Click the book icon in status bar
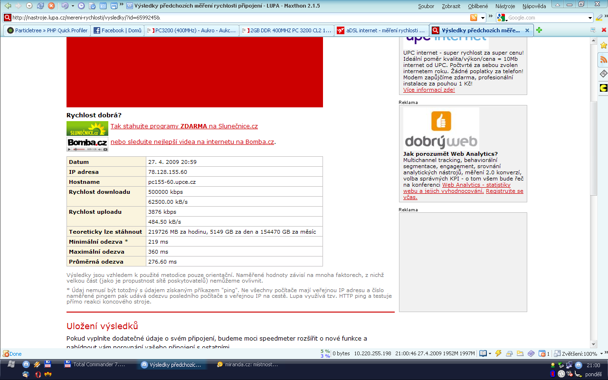The width and height of the screenshot is (608, 380). pyautogui.click(x=483, y=353)
